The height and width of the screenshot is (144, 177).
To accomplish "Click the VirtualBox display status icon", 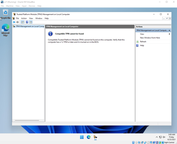I will (151, 143).
